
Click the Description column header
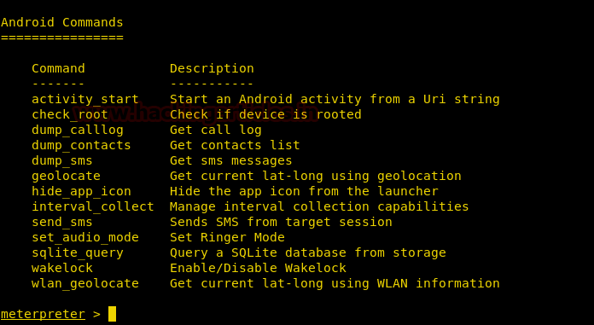(212, 69)
